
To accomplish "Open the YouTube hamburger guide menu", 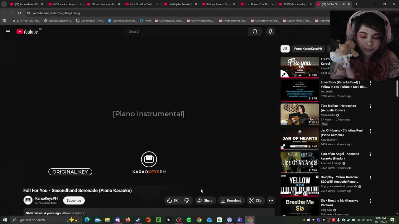I will 8,31.
